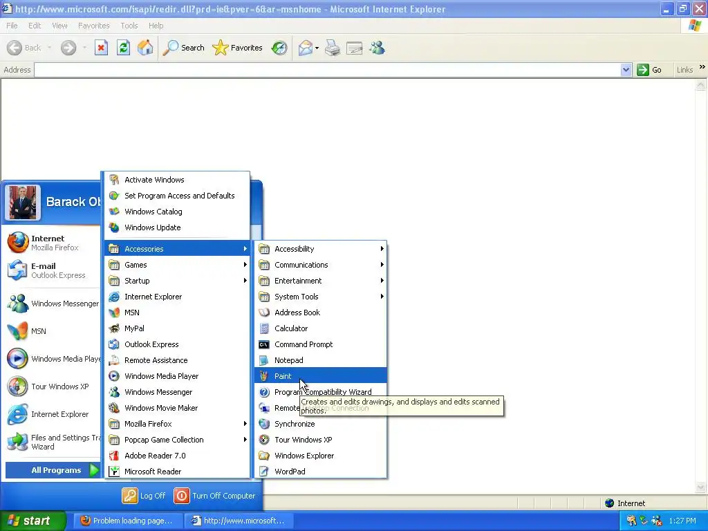Image resolution: width=708 pixels, height=531 pixels.
Task: Launch Outlook Express from All Programs list
Action: tap(177, 344)
